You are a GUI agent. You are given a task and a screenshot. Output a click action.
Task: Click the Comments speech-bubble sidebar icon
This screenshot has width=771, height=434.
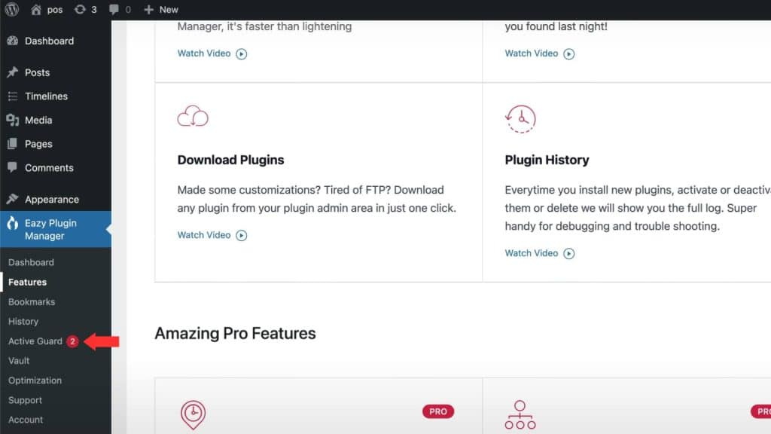click(13, 167)
